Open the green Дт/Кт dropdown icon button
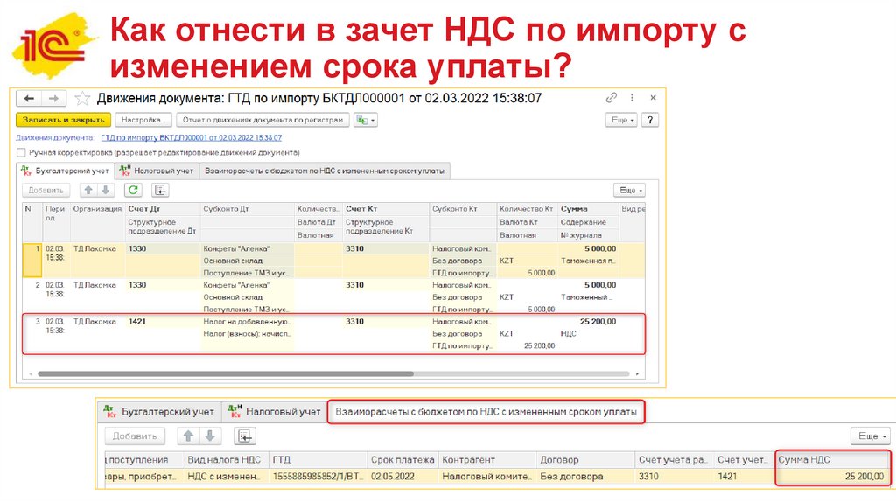 pos(365,120)
